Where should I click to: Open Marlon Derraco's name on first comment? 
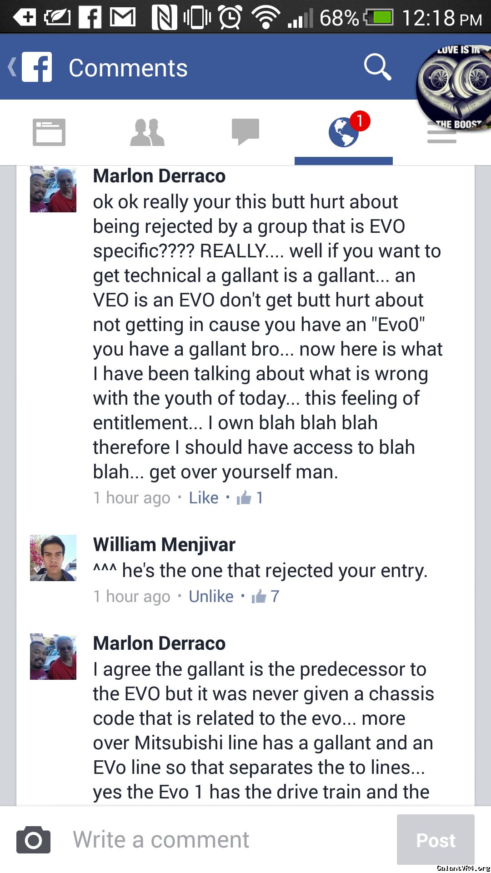coord(159,176)
